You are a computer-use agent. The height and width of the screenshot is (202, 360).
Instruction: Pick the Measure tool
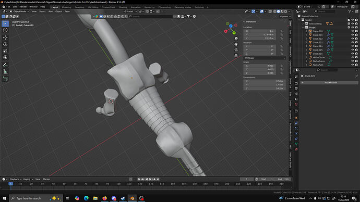coord(5,72)
